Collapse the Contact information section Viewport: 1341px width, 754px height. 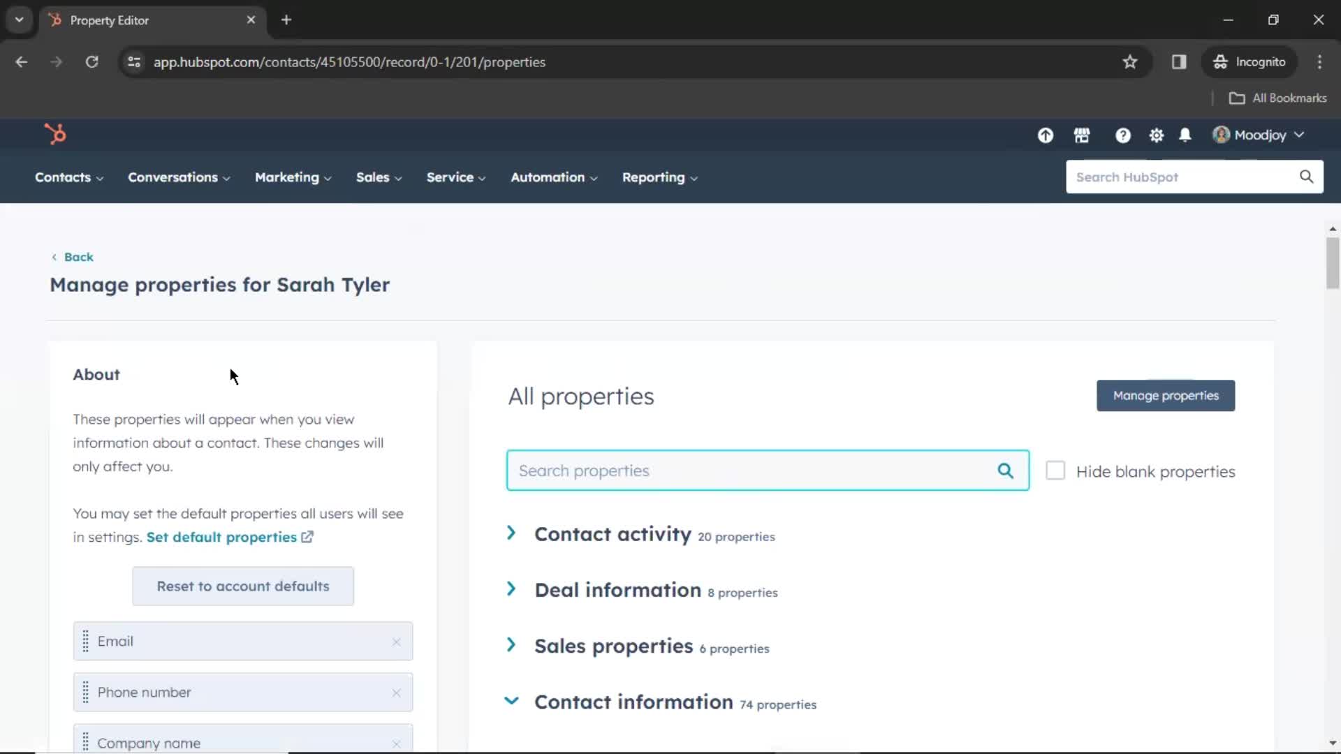point(512,702)
